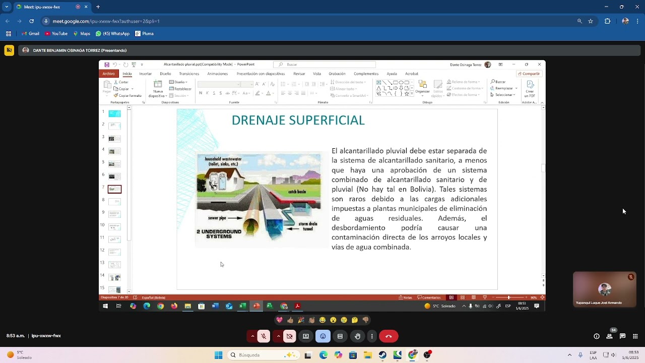Send clapping hands reaction emoji
Screen dimensions: 645x363
pyautogui.click(x=312, y=320)
